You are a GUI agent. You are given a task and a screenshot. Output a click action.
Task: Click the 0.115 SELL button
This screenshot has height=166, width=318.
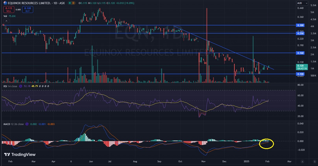click(x=9, y=10)
